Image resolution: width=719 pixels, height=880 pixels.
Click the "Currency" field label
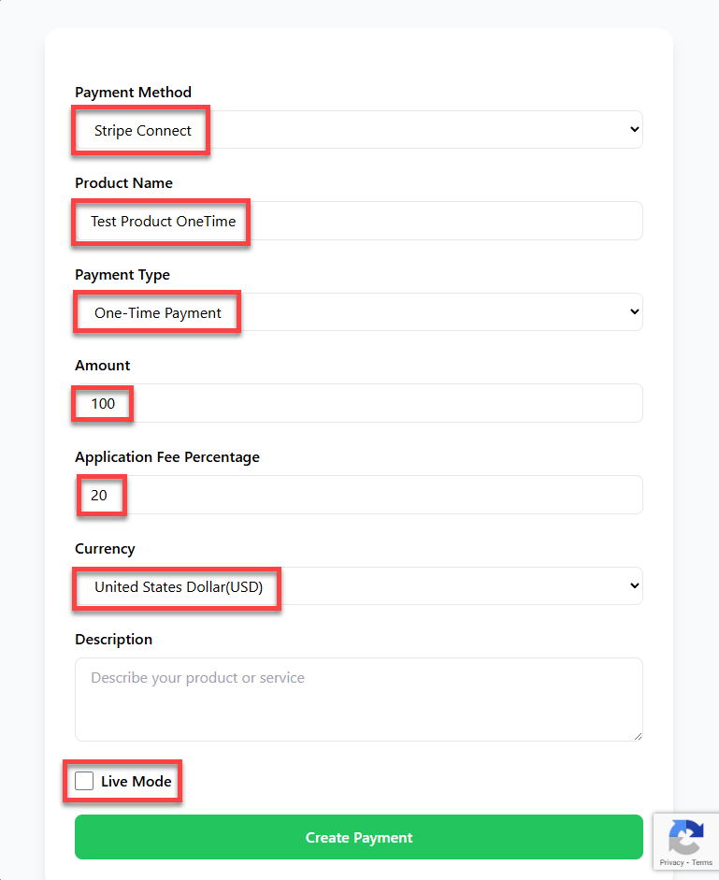tap(105, 549)
